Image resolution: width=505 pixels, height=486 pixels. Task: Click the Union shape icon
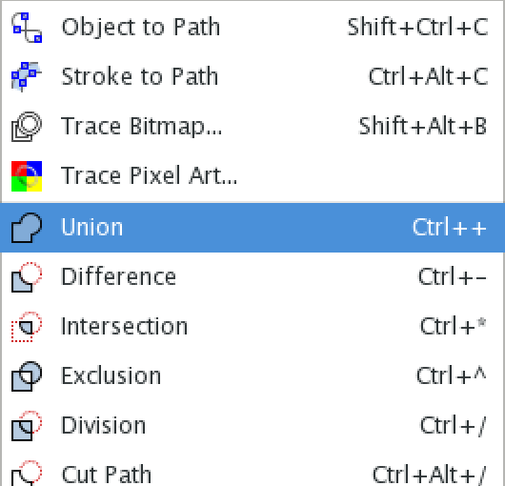tap(27, 228)
